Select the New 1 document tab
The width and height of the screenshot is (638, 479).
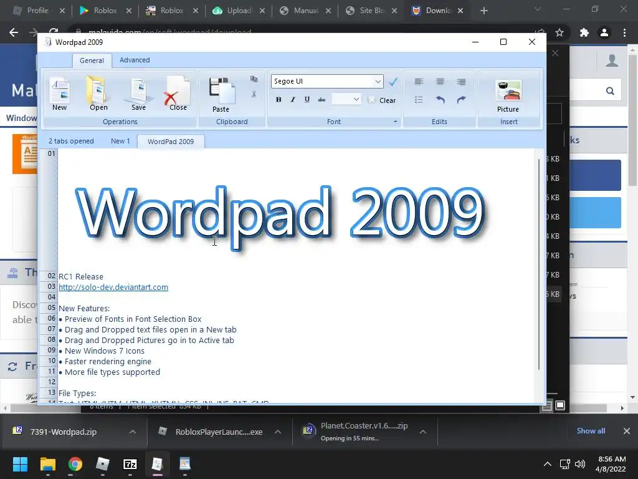120,141
